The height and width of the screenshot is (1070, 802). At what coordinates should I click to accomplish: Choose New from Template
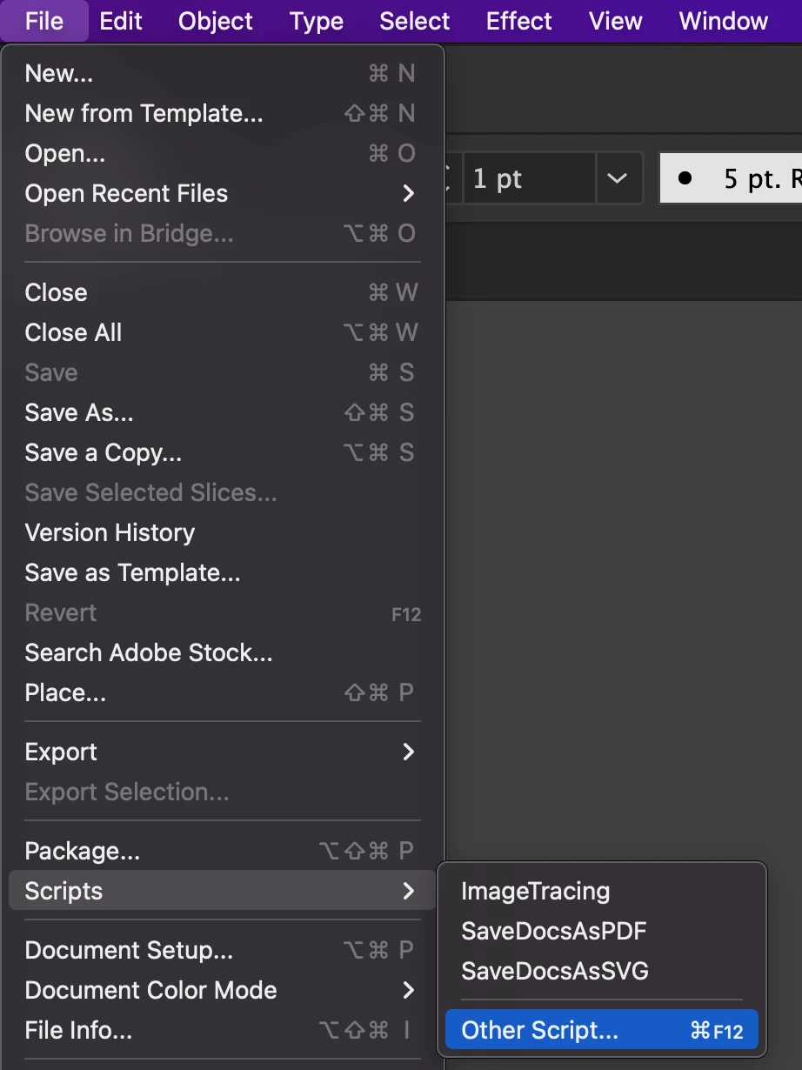point(144,113)
